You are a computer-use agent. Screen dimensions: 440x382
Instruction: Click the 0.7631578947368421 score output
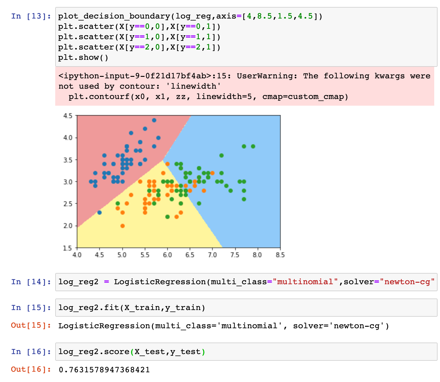(x=104, y=370)
